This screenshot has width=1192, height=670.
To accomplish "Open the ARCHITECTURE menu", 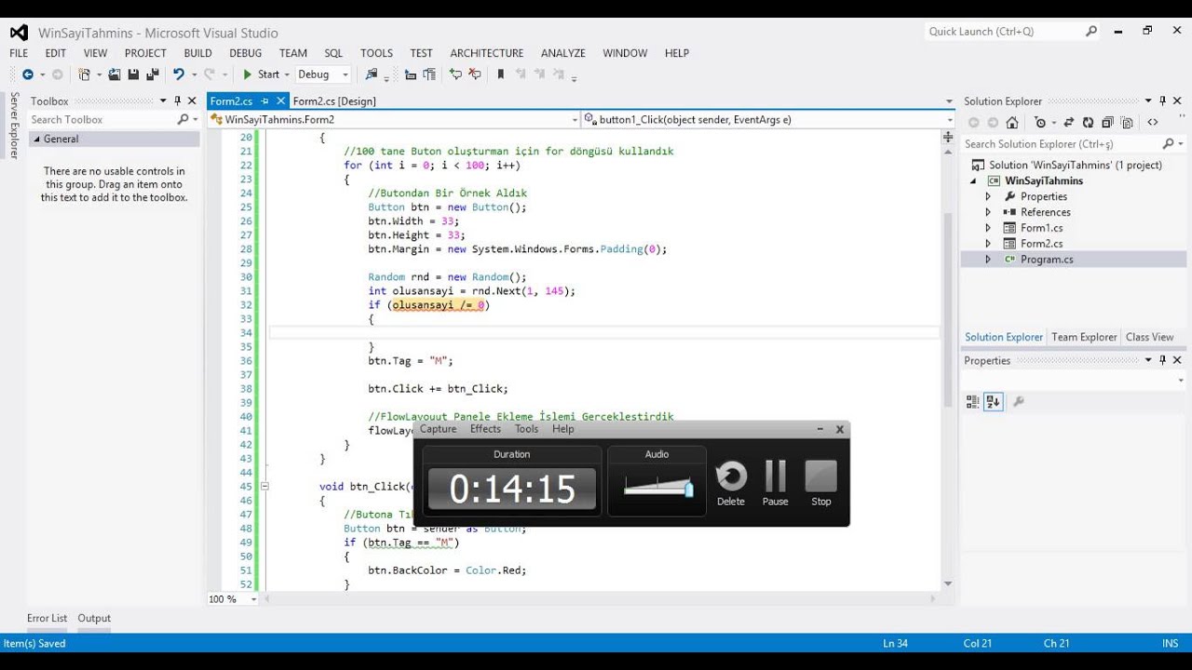I will pos(486,53).
